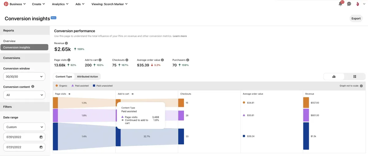This screenshot has width=368, height=156.
Task: Switch to bar chart view
Action: click(334, 77)
